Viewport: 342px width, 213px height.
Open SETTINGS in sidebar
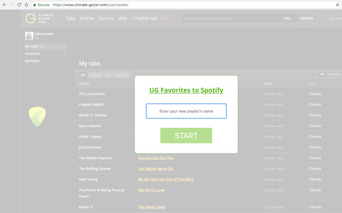point(32,61)
